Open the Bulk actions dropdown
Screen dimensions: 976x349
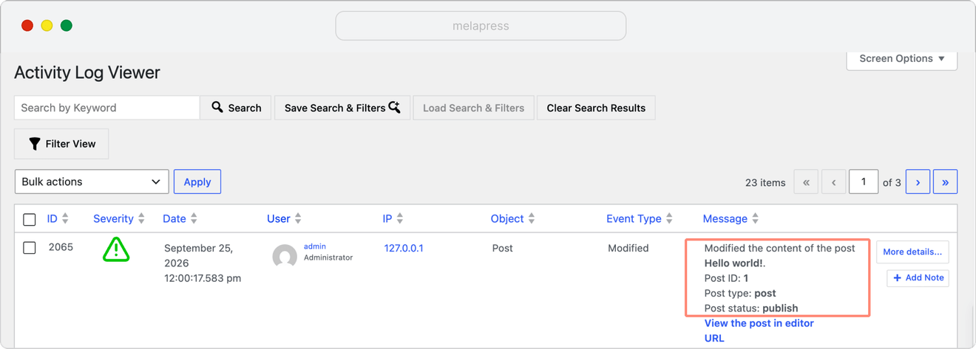92,182
